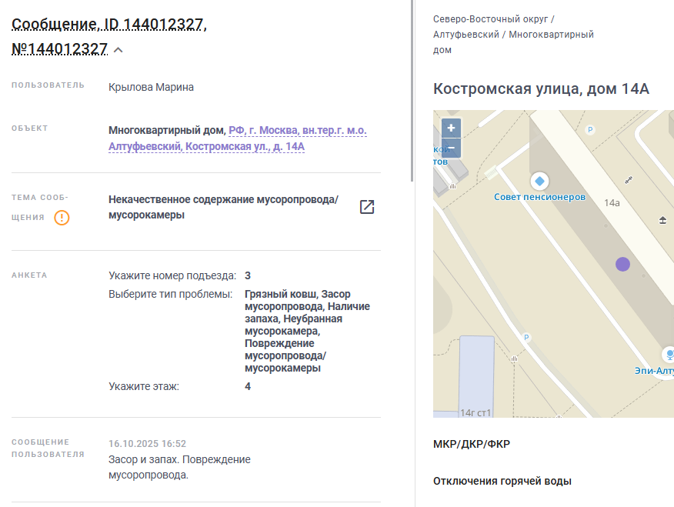Click Многоквартирный дом object label
This screenshot has width=674, height=507.
pyautogui.click(x=167, y=130)
